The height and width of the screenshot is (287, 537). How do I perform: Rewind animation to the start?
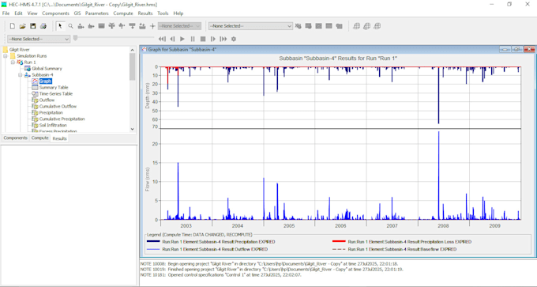pyautogui.click(x=162, y=39)
